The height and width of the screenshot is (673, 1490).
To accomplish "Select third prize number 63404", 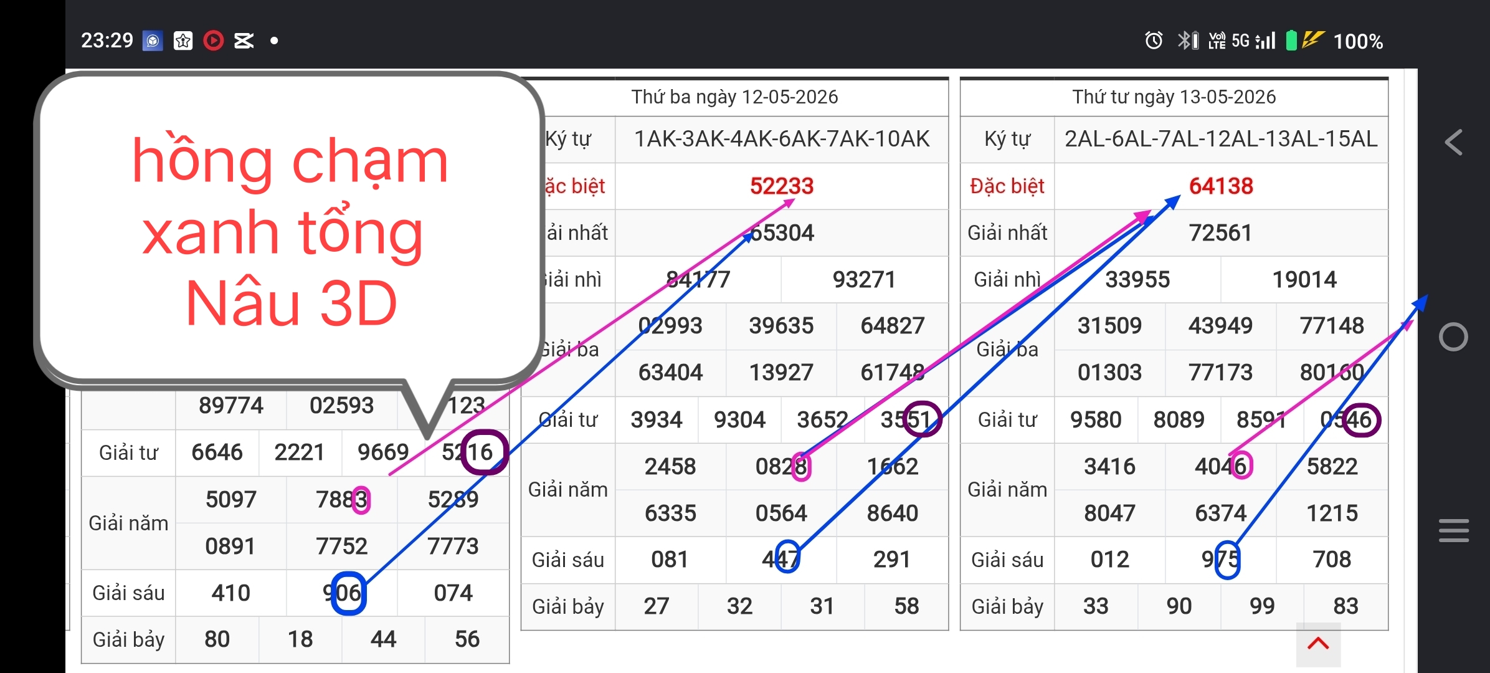I will pos(670,372).
